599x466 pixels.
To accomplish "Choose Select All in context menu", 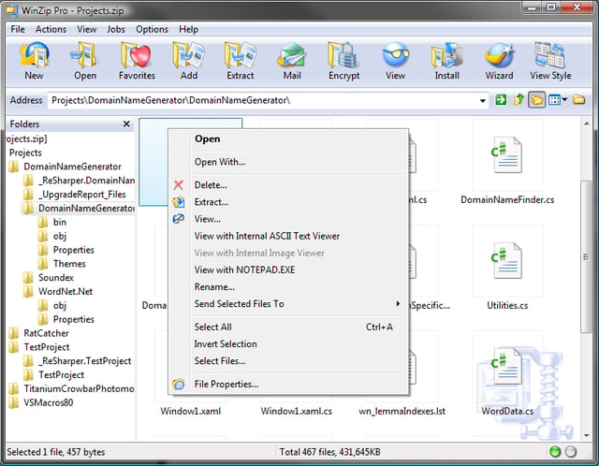I will click(x=288, y=327).
